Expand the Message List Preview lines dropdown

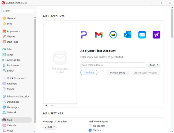50,127
